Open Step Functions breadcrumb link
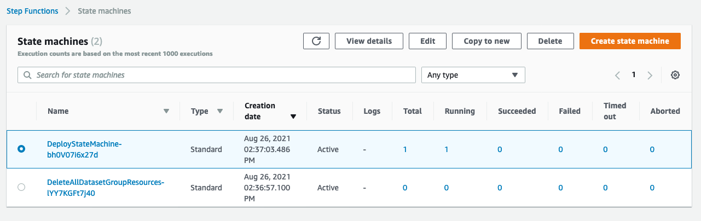The width and height of the screenshot is (701, 221). pos(32,11)
